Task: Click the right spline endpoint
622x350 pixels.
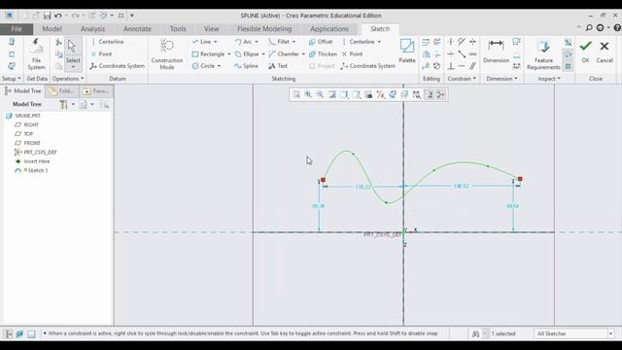Action: click(520, 179)
